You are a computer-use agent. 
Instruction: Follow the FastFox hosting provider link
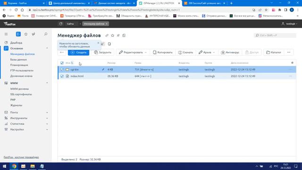pyautogui.click(x=21, y=157)
